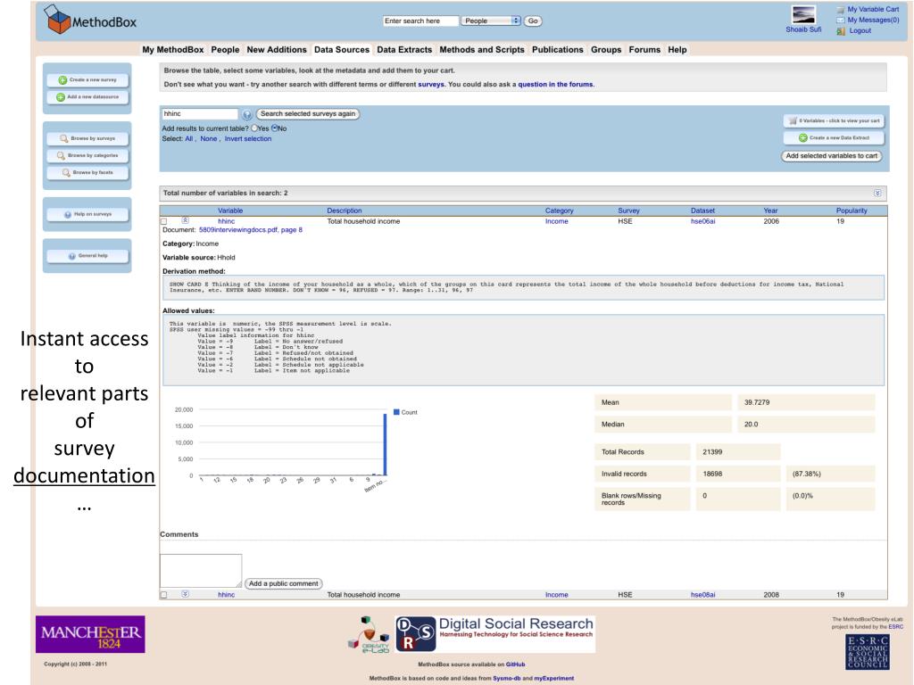The height and width of the screenshot is (685, 914).
Task: Click the Count legend swatch in the chart
Action: pyautogui.click(x=396, y=412)
